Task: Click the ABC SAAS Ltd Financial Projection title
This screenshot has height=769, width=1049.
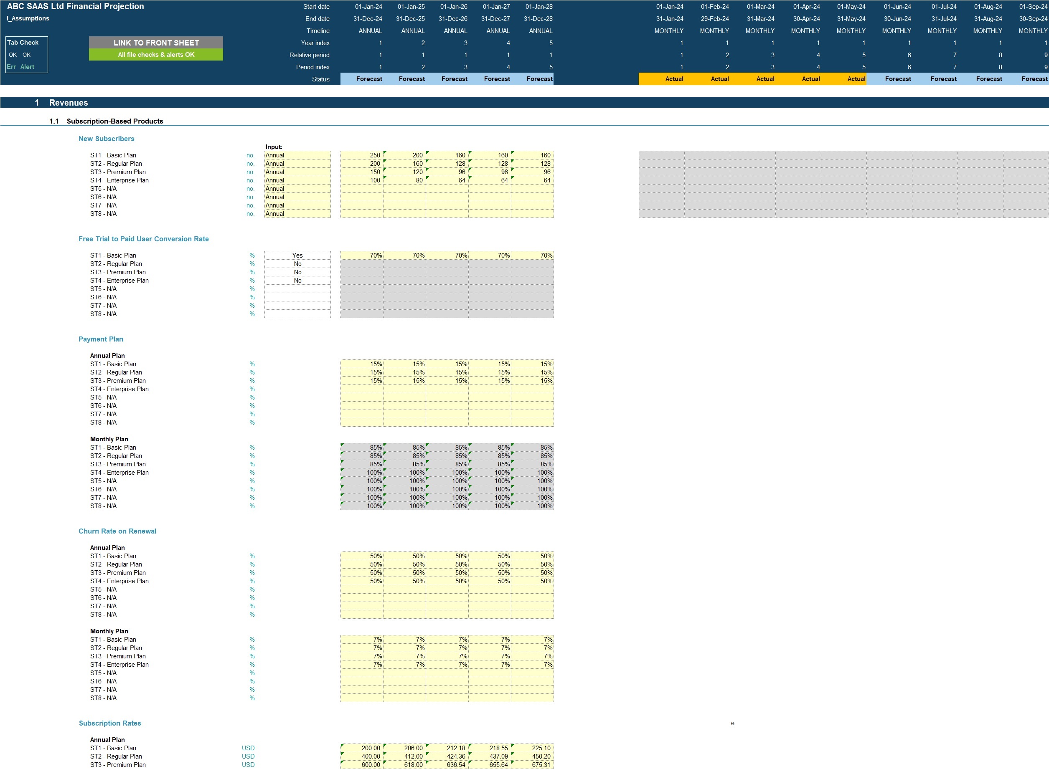Action: (76, 6)
